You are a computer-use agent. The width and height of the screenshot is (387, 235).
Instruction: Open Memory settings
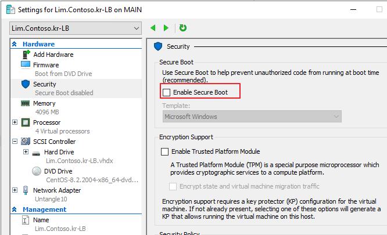pyautogui.click(x=44, y=103)
